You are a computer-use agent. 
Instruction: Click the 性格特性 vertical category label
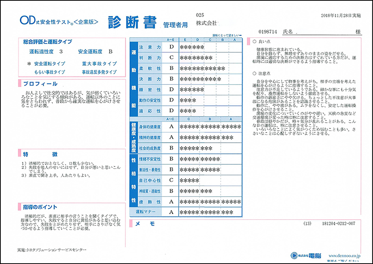pos(134,180)
